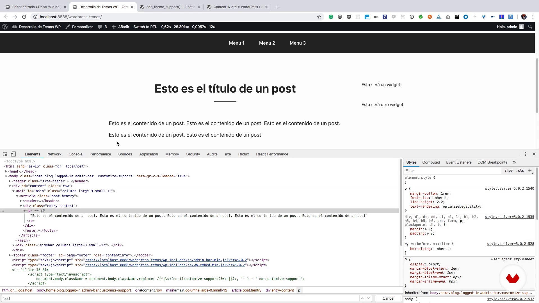Collapse the div entry-content node

coord(21,206)
